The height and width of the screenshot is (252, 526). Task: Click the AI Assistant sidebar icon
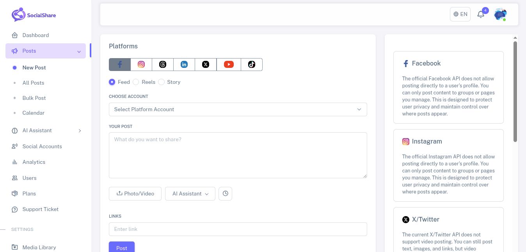pyautogui.click(x=15, y=131)
